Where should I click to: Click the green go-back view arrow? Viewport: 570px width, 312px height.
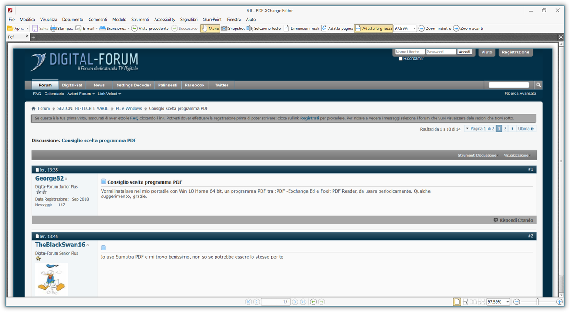[x=313, y=302]
